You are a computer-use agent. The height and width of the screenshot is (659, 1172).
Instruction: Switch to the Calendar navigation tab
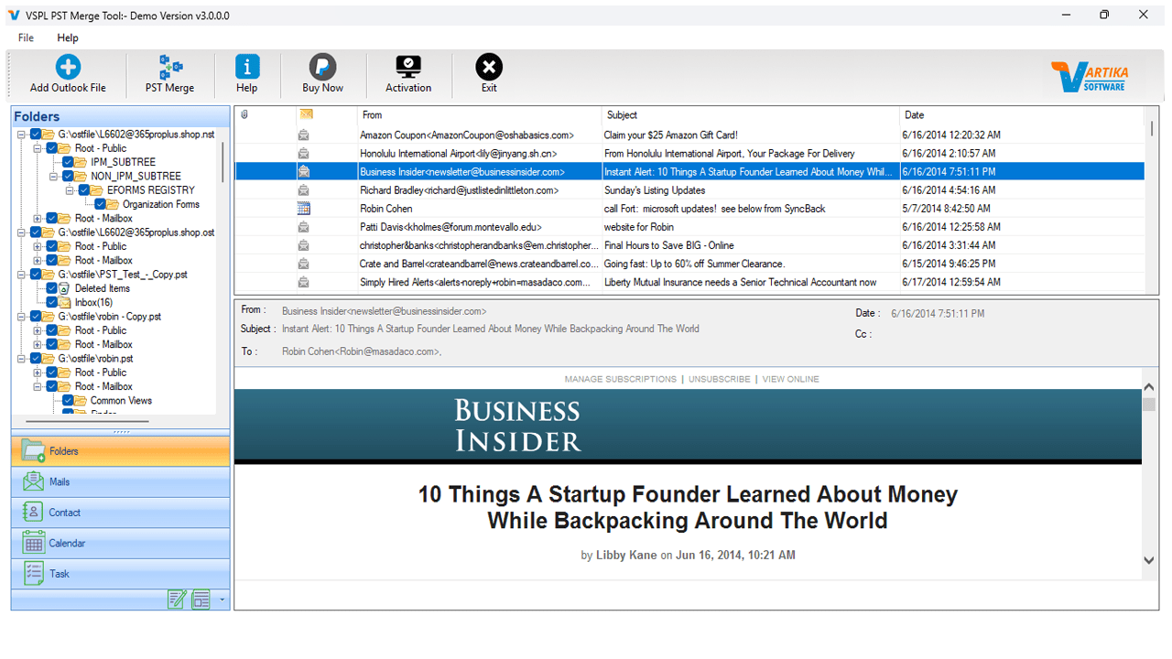coord(67,543)
